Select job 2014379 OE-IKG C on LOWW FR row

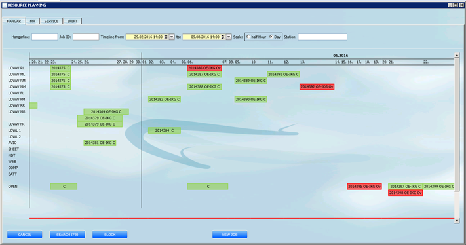tap(100, 124)
